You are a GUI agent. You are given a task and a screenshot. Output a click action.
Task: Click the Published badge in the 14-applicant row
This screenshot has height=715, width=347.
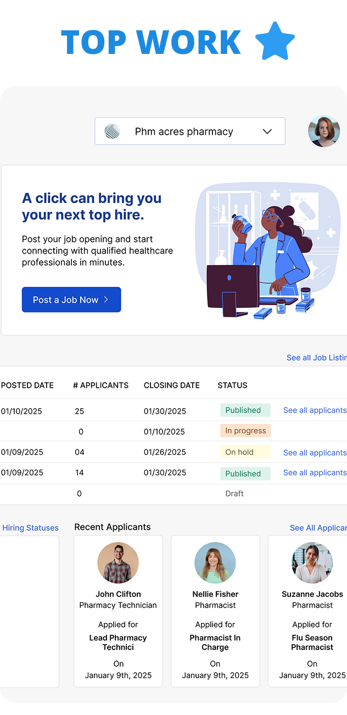pos(245,474)
